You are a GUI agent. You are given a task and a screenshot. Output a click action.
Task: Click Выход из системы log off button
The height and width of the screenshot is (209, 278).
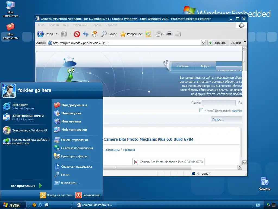tap(56, 195)
